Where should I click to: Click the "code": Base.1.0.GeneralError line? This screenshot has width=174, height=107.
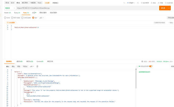coord(30,74)
